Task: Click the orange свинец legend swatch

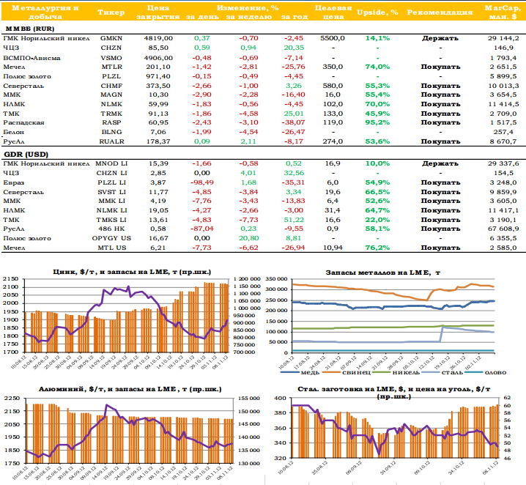Action: (331, 372)
